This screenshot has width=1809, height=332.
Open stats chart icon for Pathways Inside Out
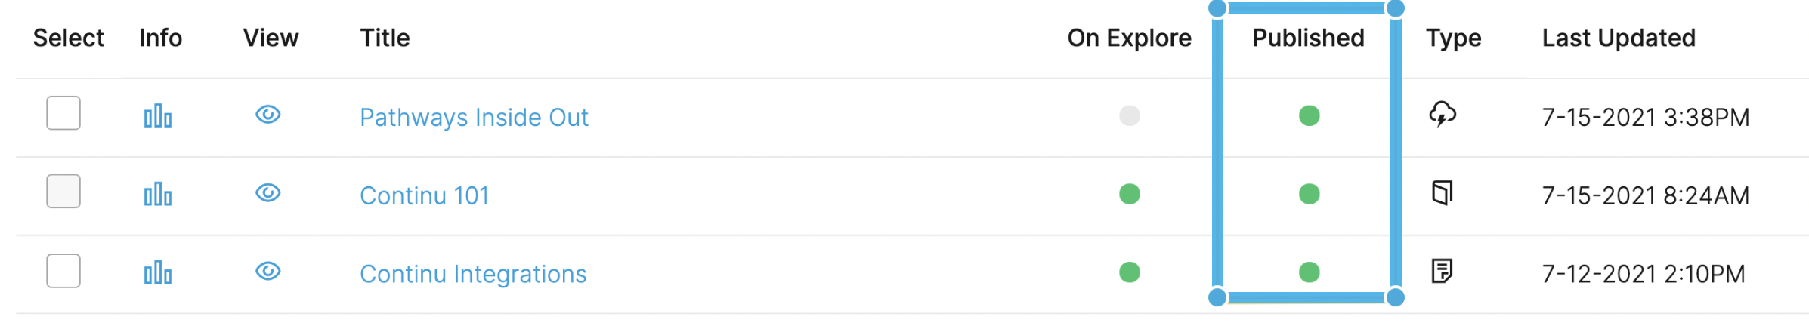point(158,117)
